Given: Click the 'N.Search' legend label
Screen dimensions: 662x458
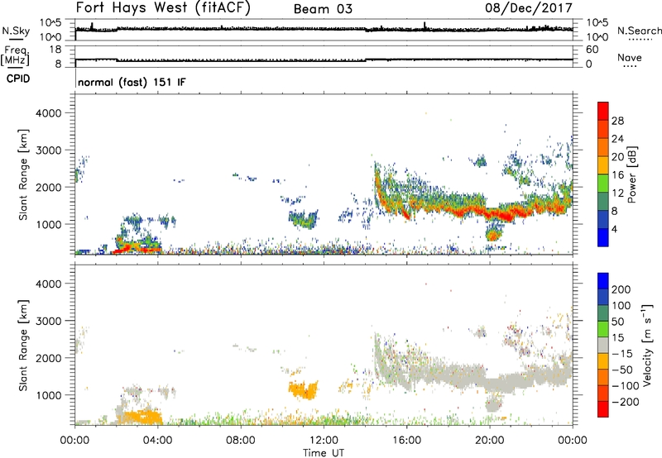Looking at the screenshot, I should click(x=640, y=31).
